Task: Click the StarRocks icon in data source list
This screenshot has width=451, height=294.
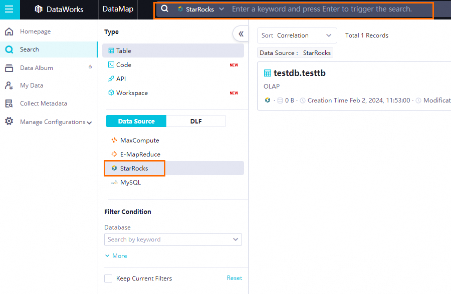Action: point(114,168)
